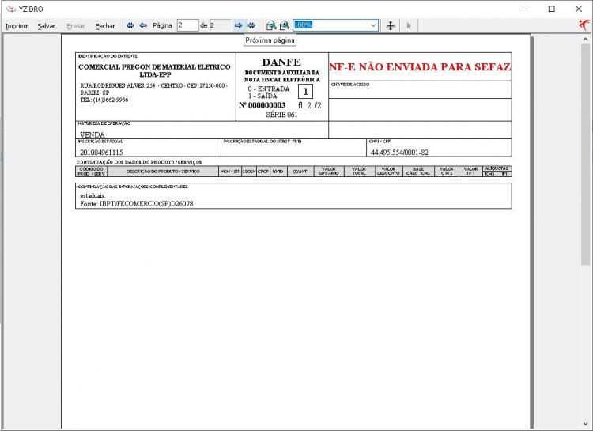
Task: Click the Imprimir button
Action: 17,26
